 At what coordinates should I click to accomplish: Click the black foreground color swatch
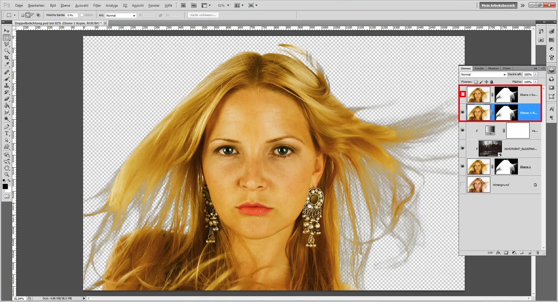(x=5, y=187)
